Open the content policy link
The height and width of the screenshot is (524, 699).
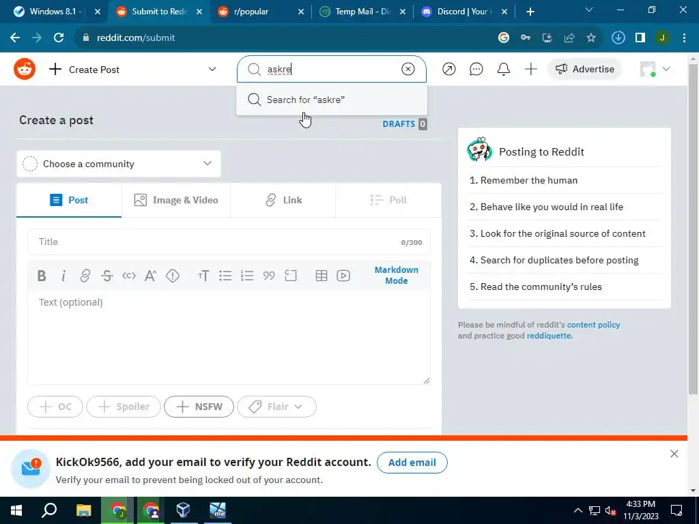coord(593,325)
